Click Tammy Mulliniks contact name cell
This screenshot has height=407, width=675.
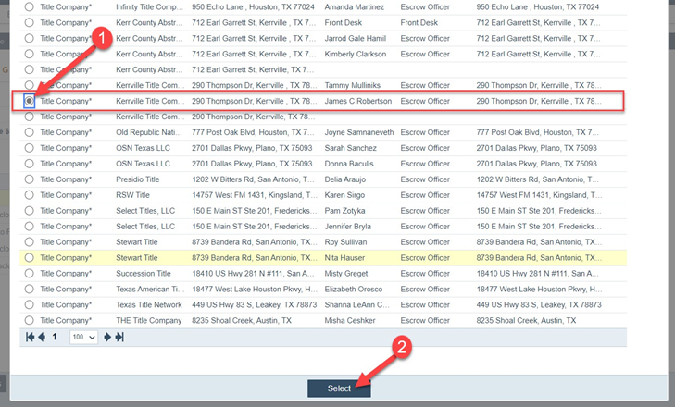point(354,85)
